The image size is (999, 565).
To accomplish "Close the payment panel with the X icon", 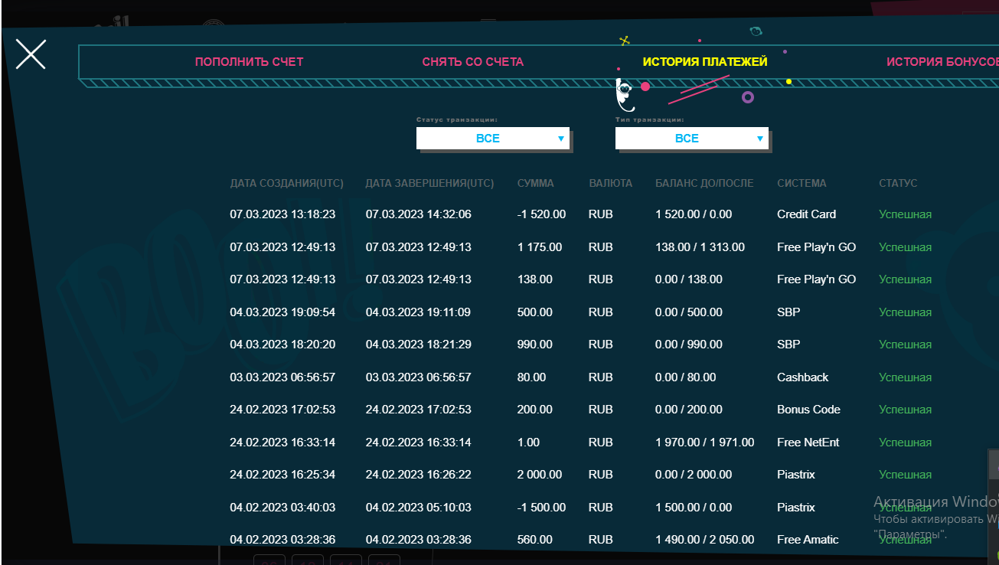I will tap(31, 54).
